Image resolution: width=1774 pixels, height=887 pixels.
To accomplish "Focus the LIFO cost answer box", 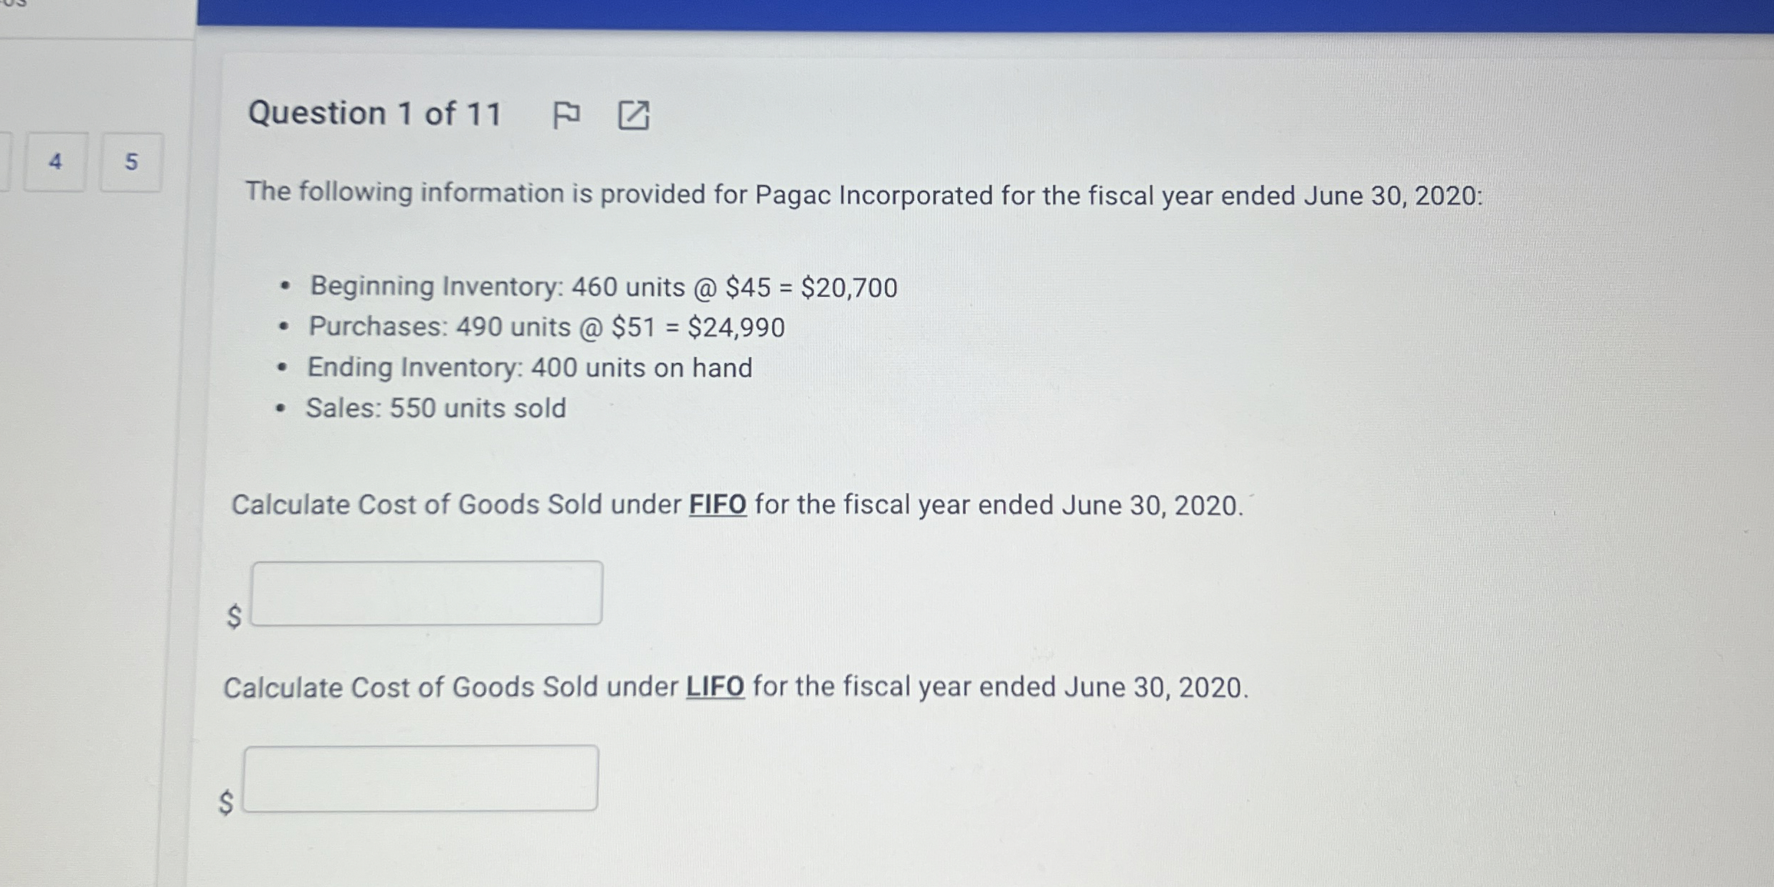I will pos(421,779).
